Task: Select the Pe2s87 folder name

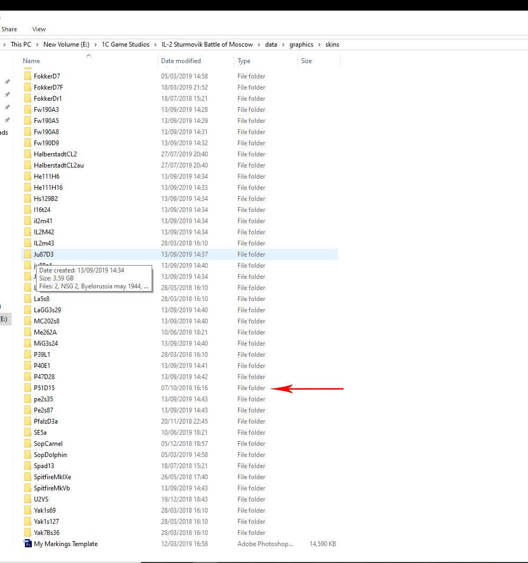Action: pos(43,410)
